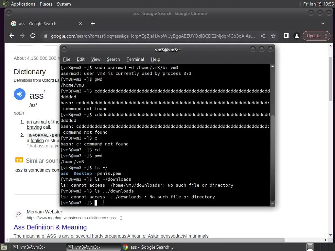Click the show desktop icon in taskbar
This screenshot has height=251, width=335.
click(x=4, y=247)
